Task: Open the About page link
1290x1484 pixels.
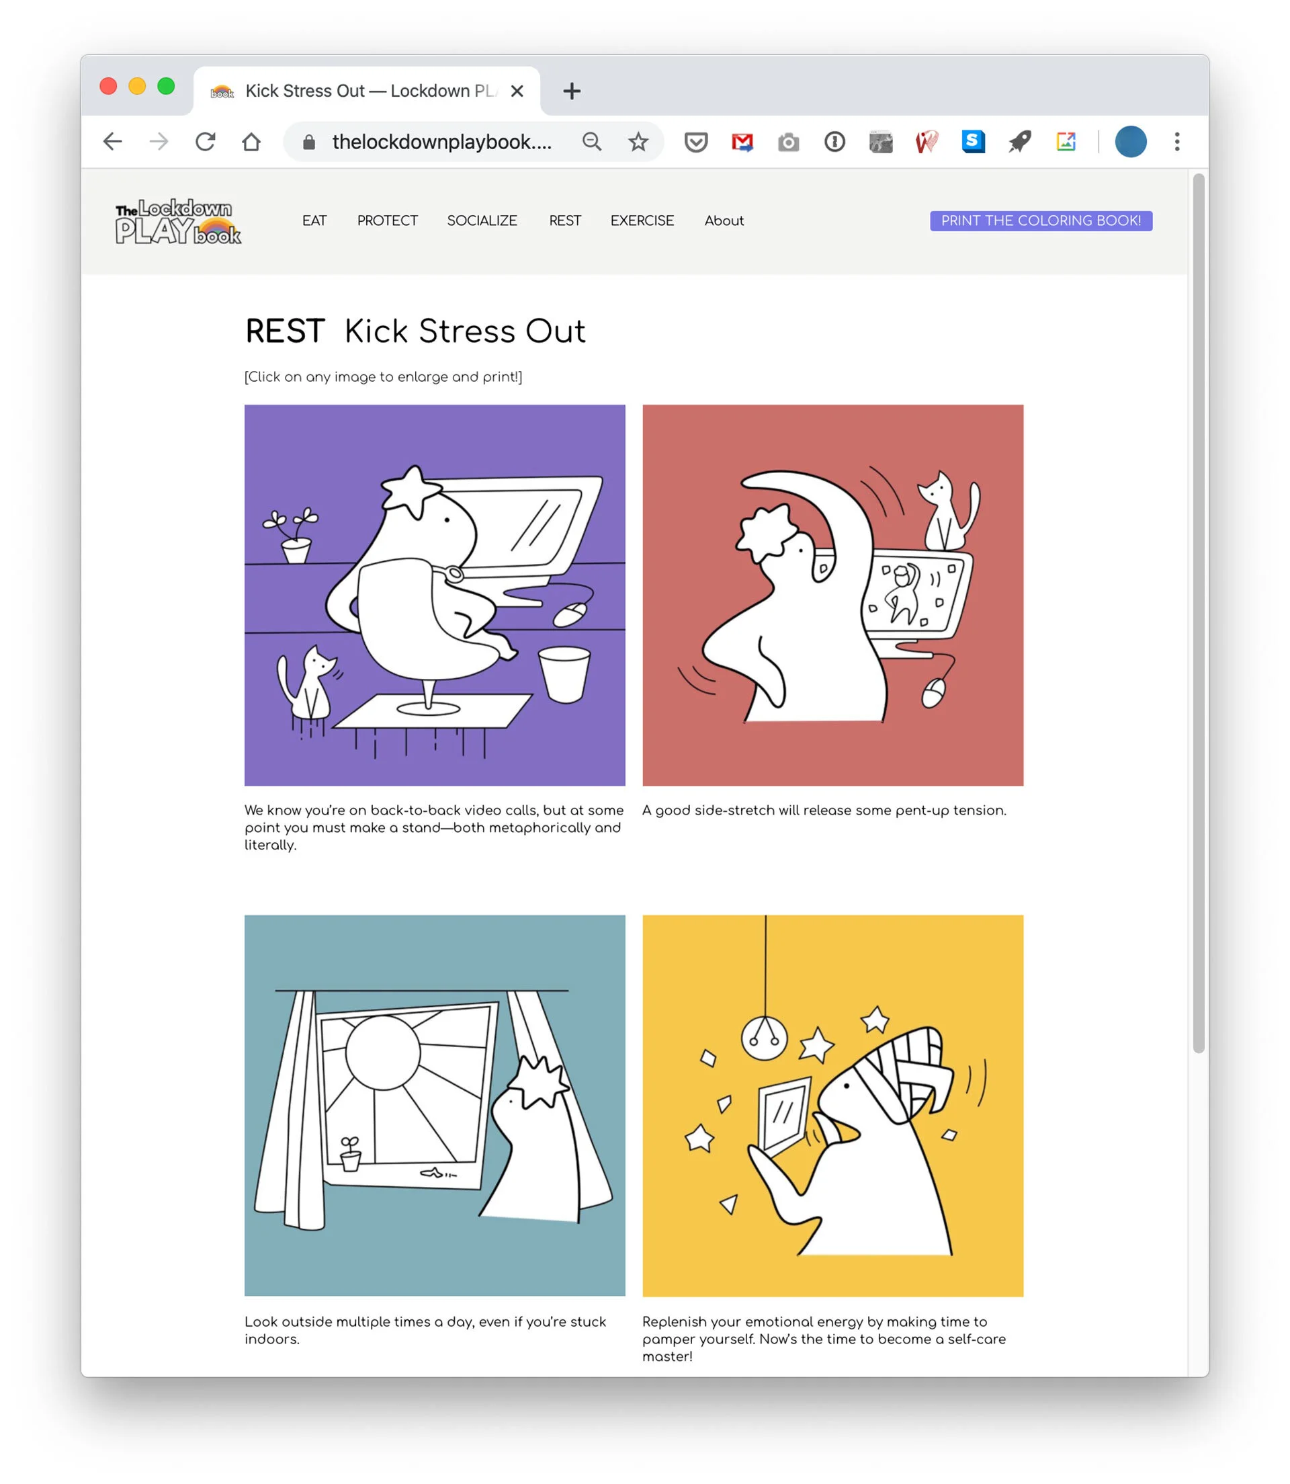Action: pos(724,221)
